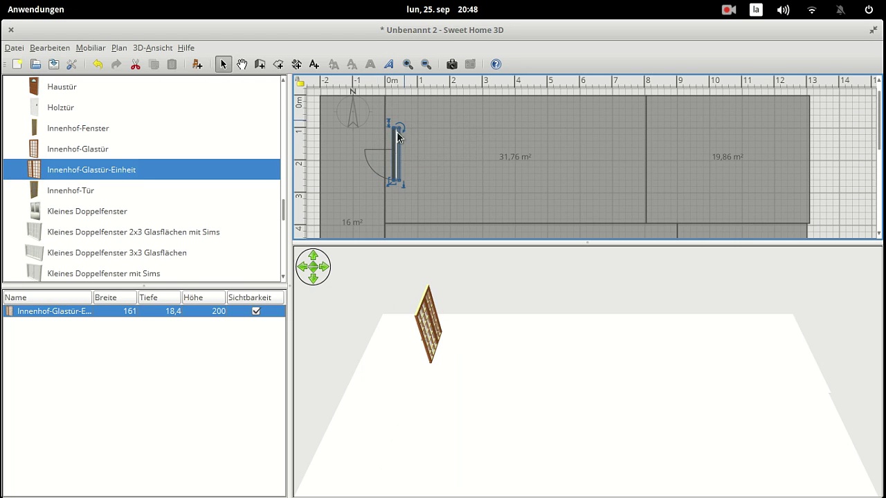Sort furniture list by Breite column
The image size is (886, 498).
114,297
